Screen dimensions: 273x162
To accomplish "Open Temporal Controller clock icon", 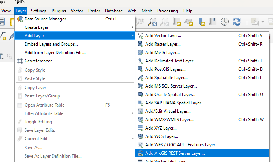I will point(225,22).
